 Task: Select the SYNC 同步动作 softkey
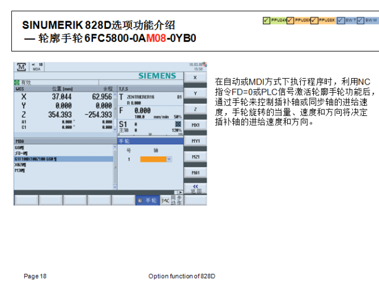171,201
